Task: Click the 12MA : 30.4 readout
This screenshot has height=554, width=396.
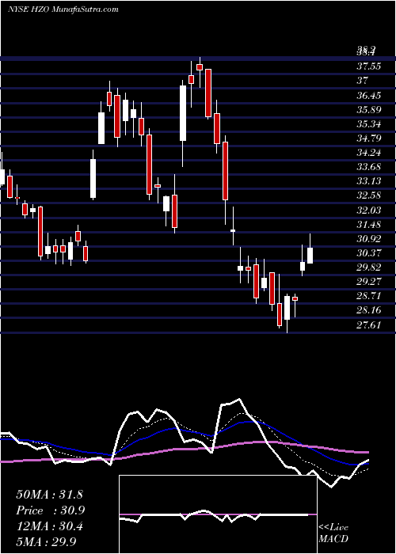Action: pyautogui.click(x=49, y=526)
